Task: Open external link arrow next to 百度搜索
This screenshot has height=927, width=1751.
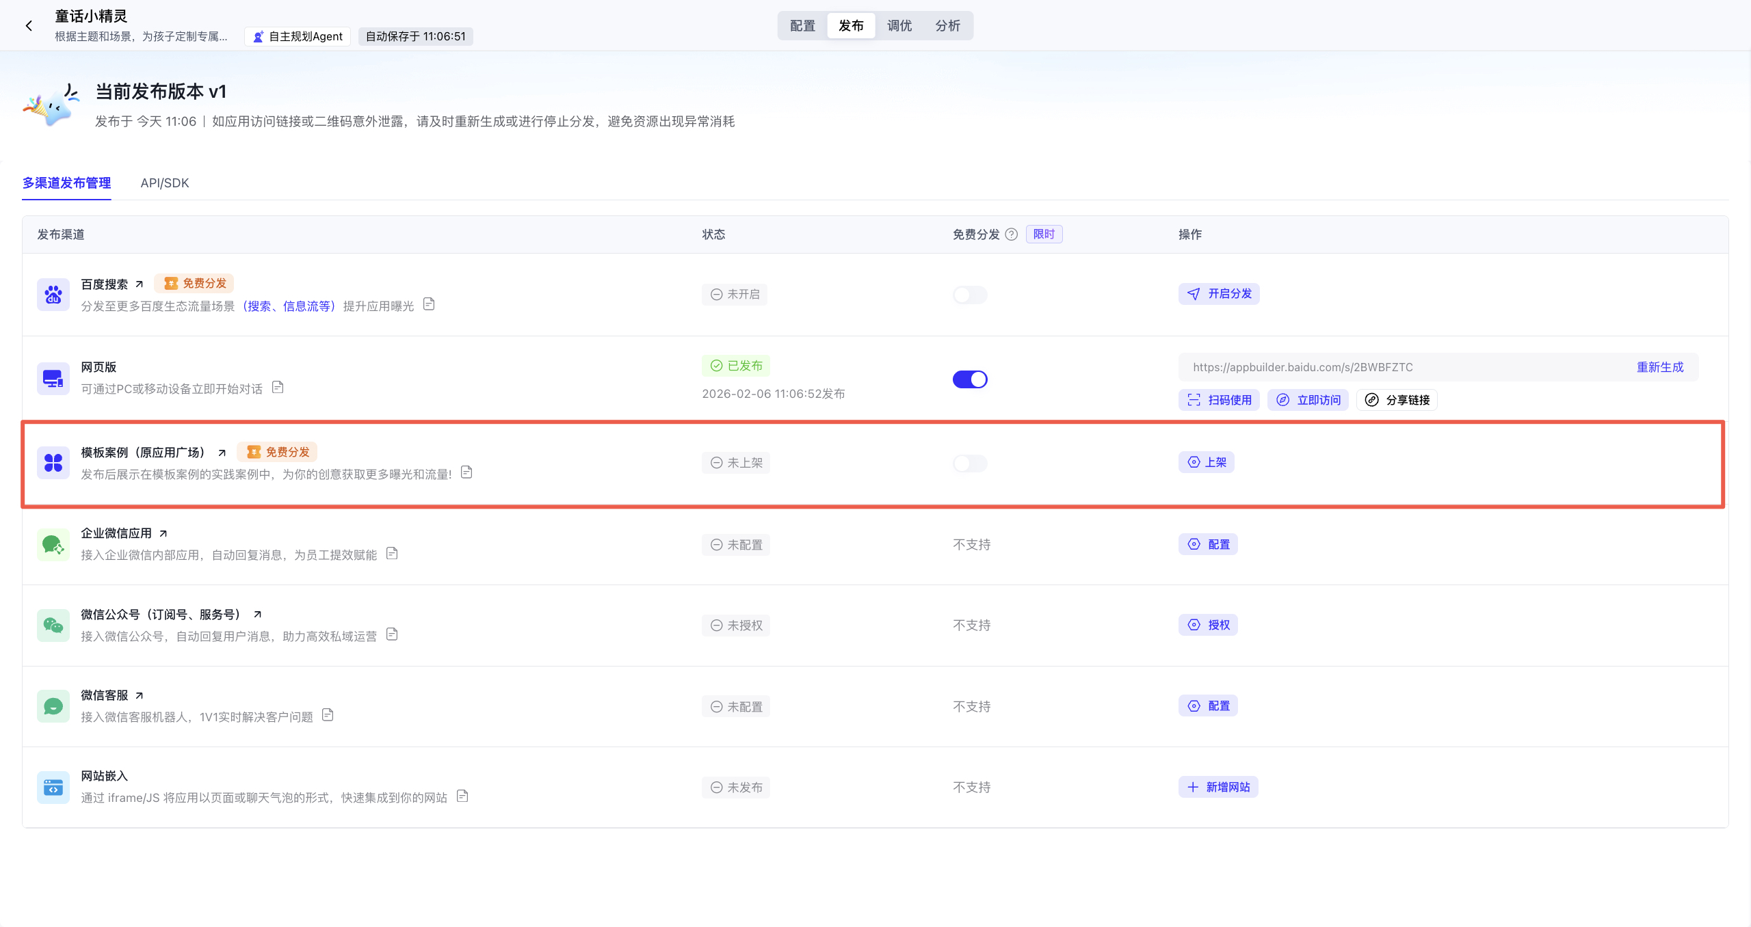Action: click(140, 284)
